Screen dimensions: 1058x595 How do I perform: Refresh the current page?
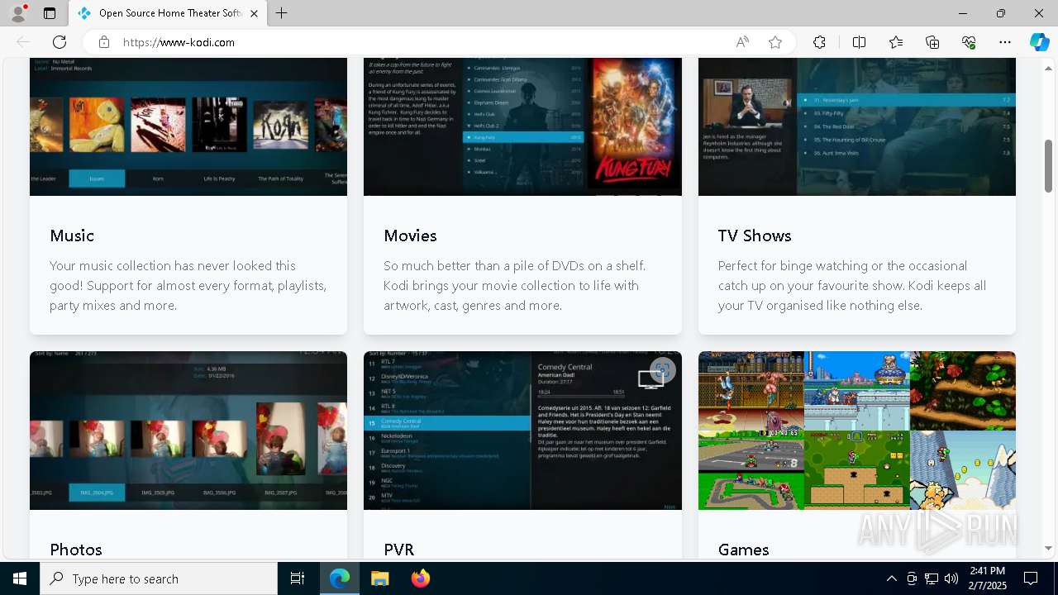60,42
